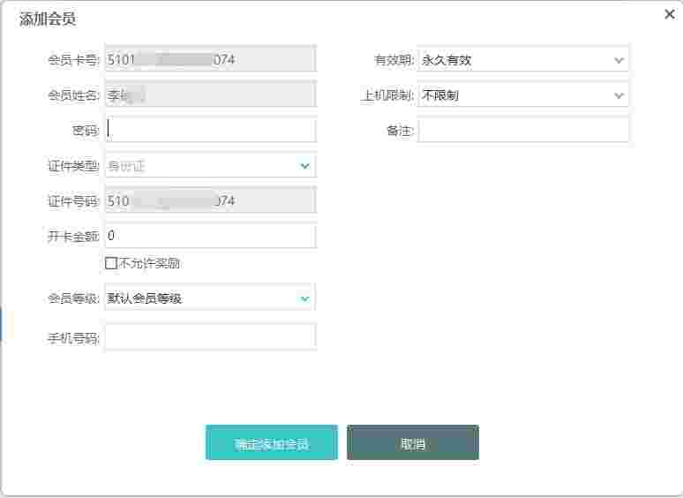The width and height of the screenshot is (683, 498).
Task: Click the 证件号码 field
Action: pos(210,200)
